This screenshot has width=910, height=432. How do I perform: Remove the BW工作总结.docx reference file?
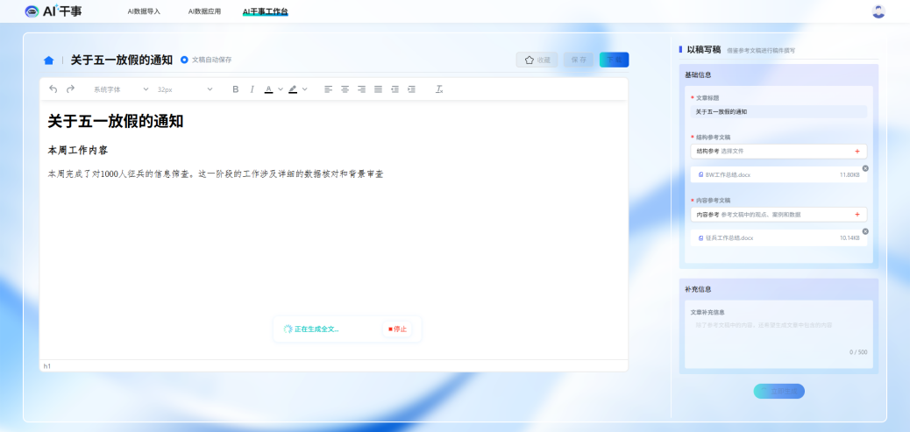click(865, 168)
